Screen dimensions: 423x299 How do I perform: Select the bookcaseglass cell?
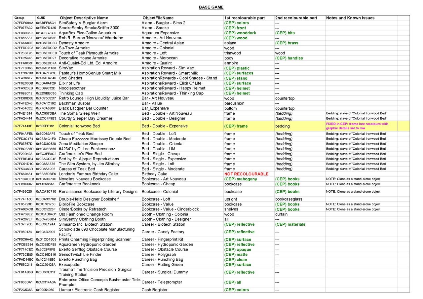(x=288, y=199)
